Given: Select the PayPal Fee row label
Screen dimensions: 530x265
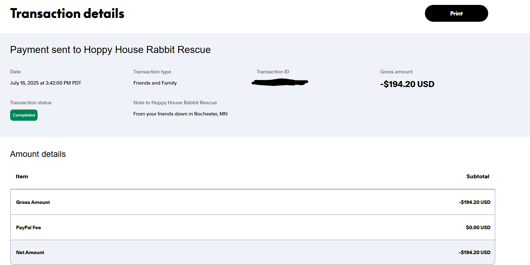Looking at the screenshot, I should point(28,227).
